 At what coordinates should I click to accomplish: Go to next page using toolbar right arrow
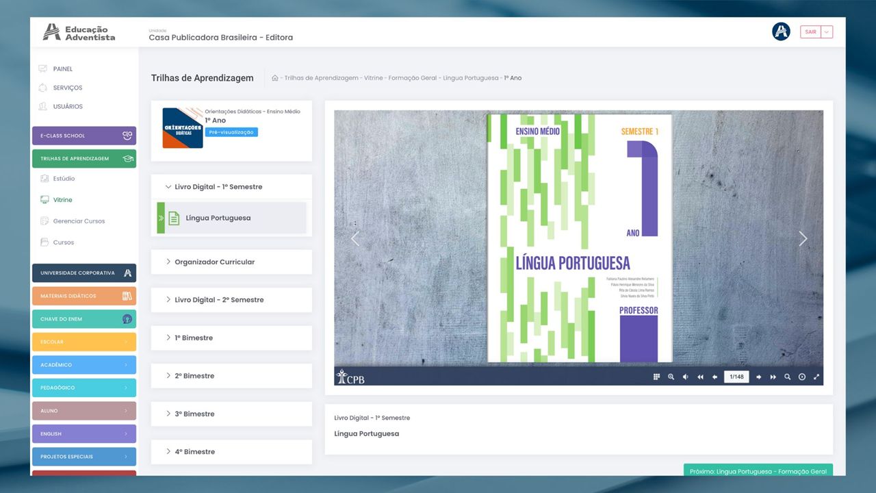758,377
